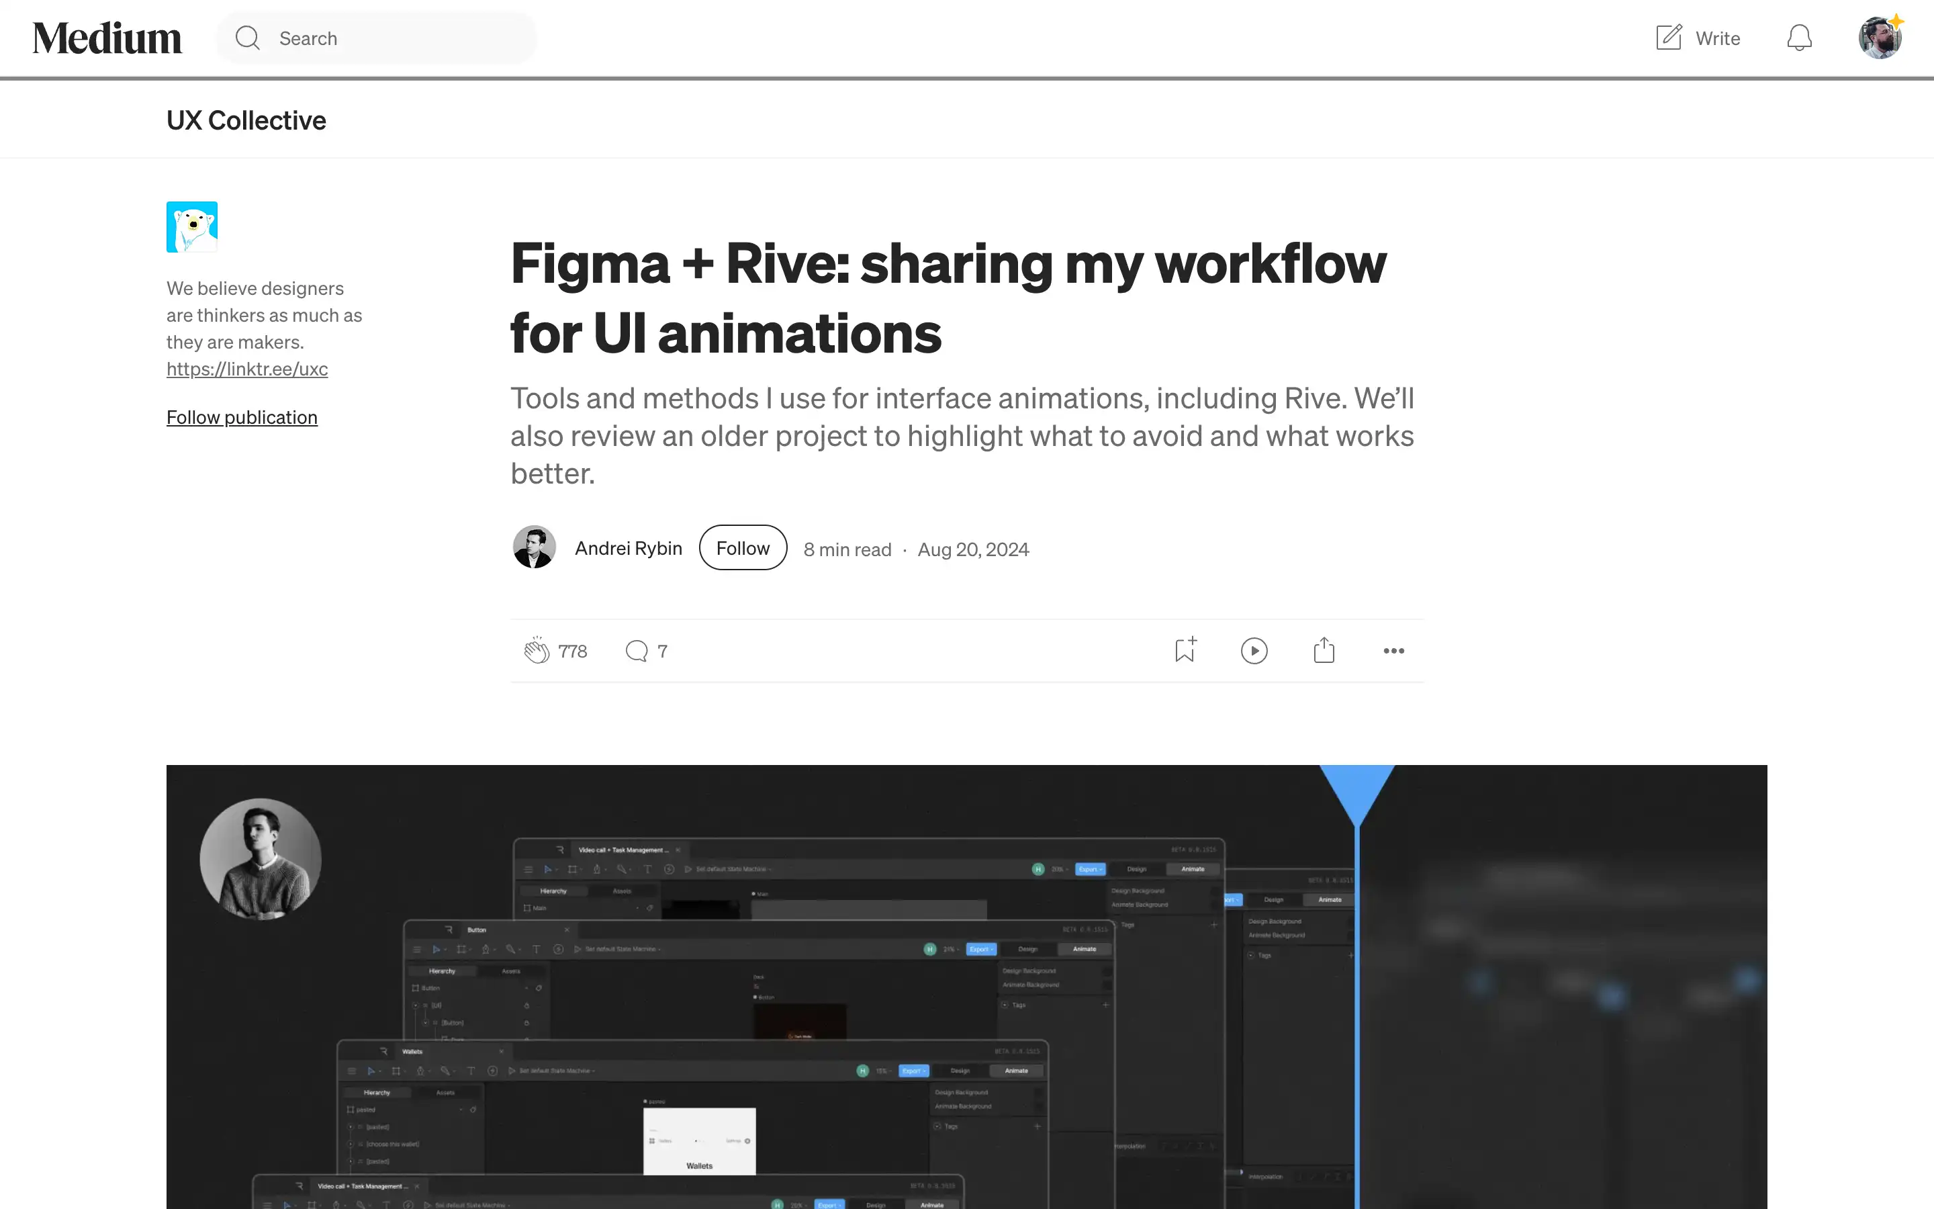The height and width of the screenshot is (1209, 1934).
Task: Open the more options ellipsis menu
Action: click(1393, 651)
